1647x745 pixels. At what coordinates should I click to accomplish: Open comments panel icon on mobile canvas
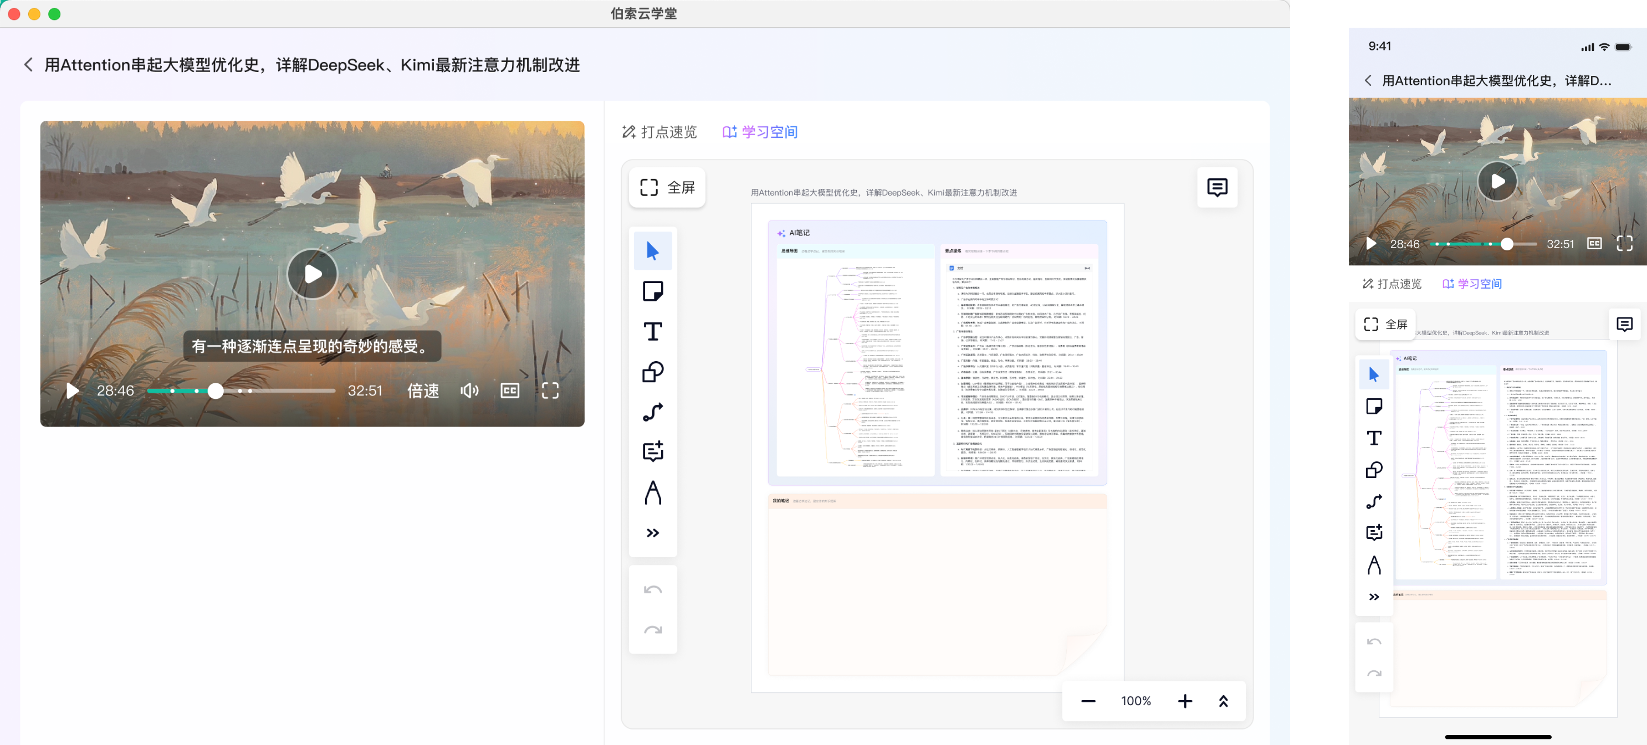(x=1625, y=324)
